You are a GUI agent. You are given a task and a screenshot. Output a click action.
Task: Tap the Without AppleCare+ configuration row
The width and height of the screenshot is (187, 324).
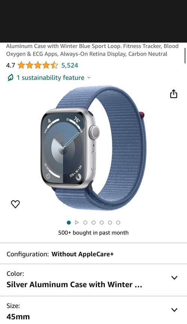pyautogui.click(x=93, y=254)
